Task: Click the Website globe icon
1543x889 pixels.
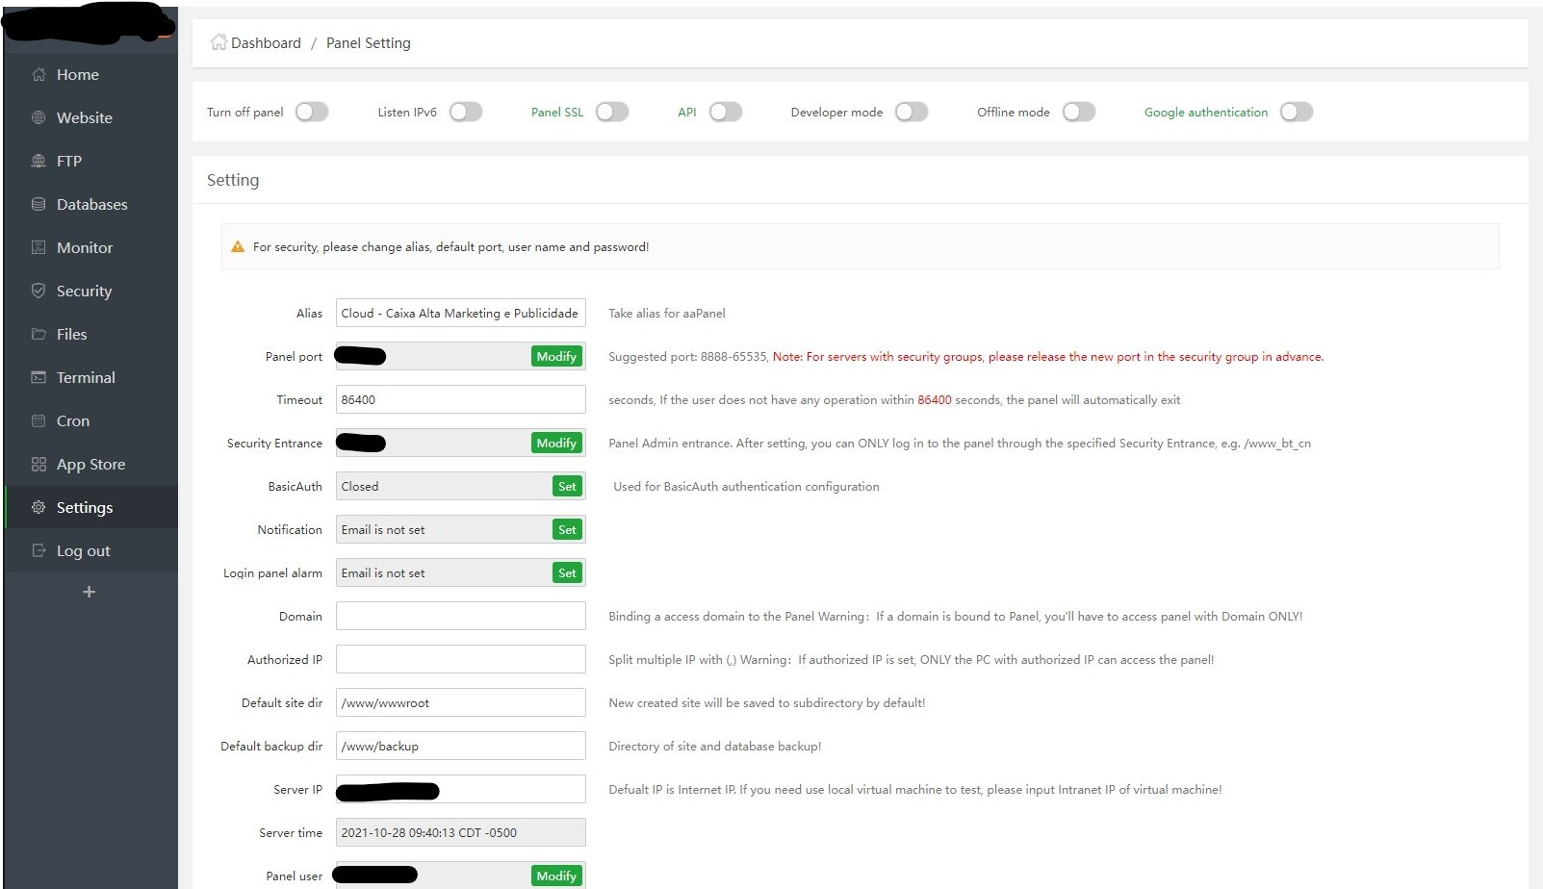Action: (x=39, y=117)
